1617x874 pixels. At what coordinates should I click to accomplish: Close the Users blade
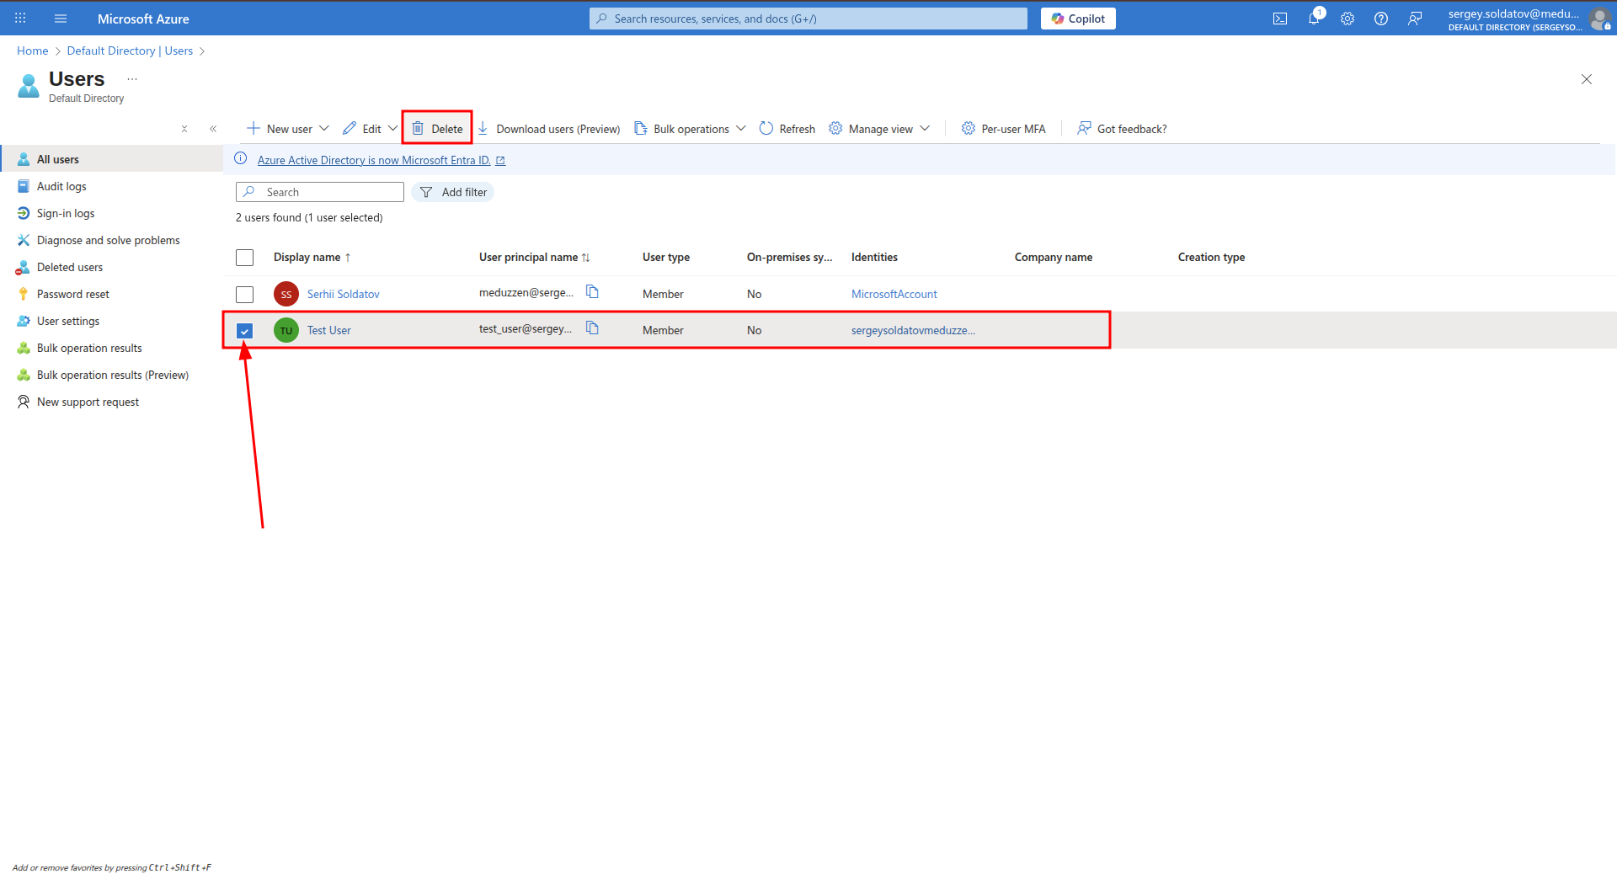[x=1587, y=79]
